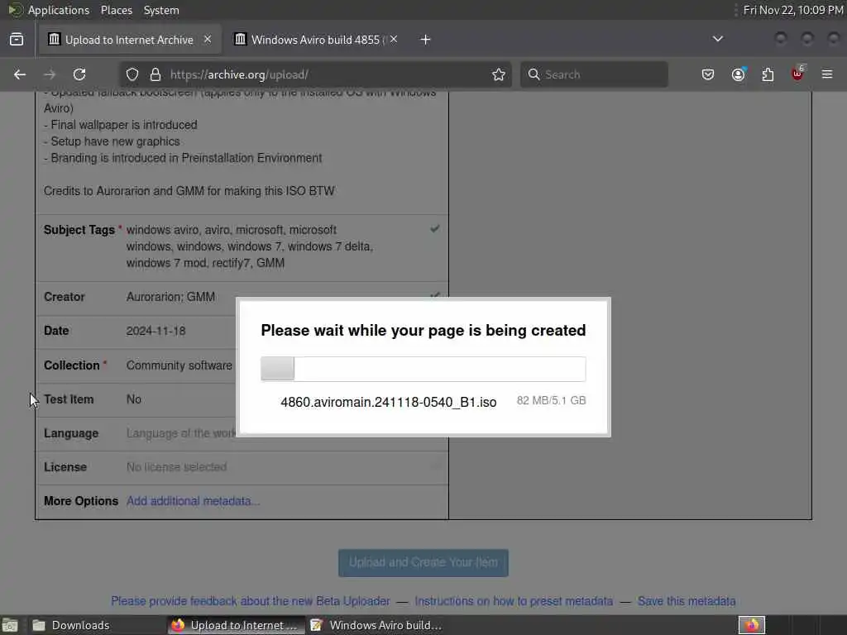Click the Branding in Preinstallation Environment line
This screenshot has height=635, width=847.
[183, 158]
